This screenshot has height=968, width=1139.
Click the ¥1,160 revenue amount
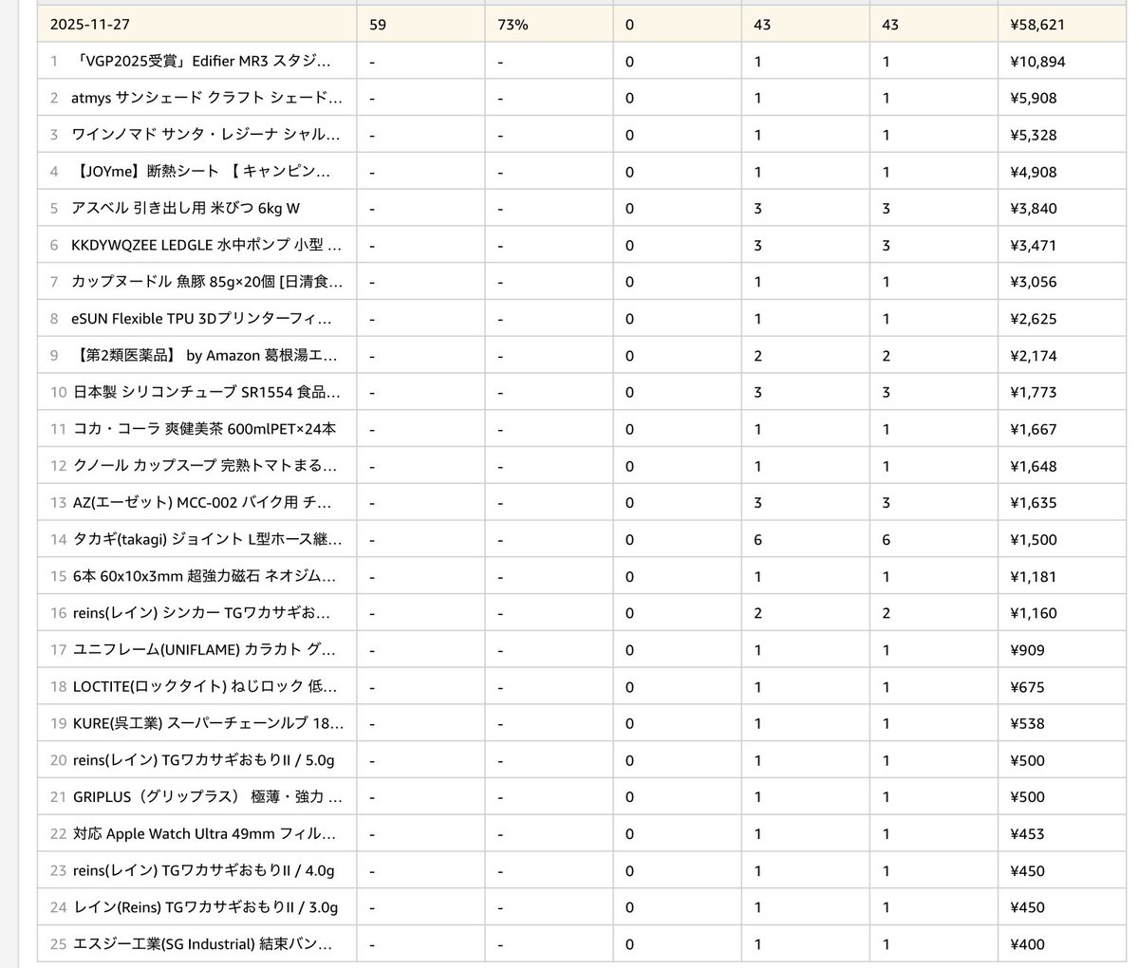coord(1035,613)
